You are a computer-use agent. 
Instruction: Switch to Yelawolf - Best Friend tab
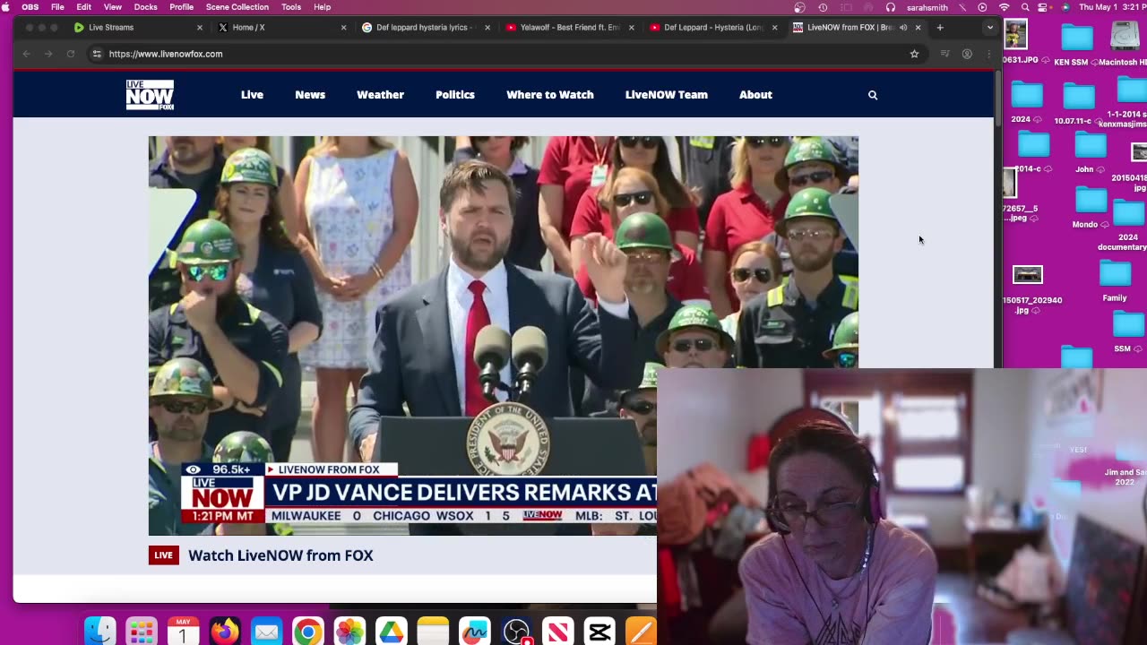[568, 28]
